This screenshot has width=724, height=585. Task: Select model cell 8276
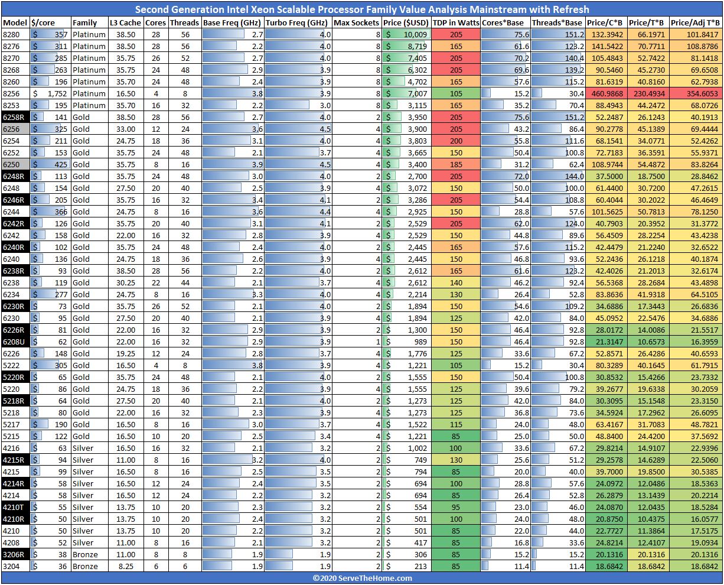coord(15,46)
